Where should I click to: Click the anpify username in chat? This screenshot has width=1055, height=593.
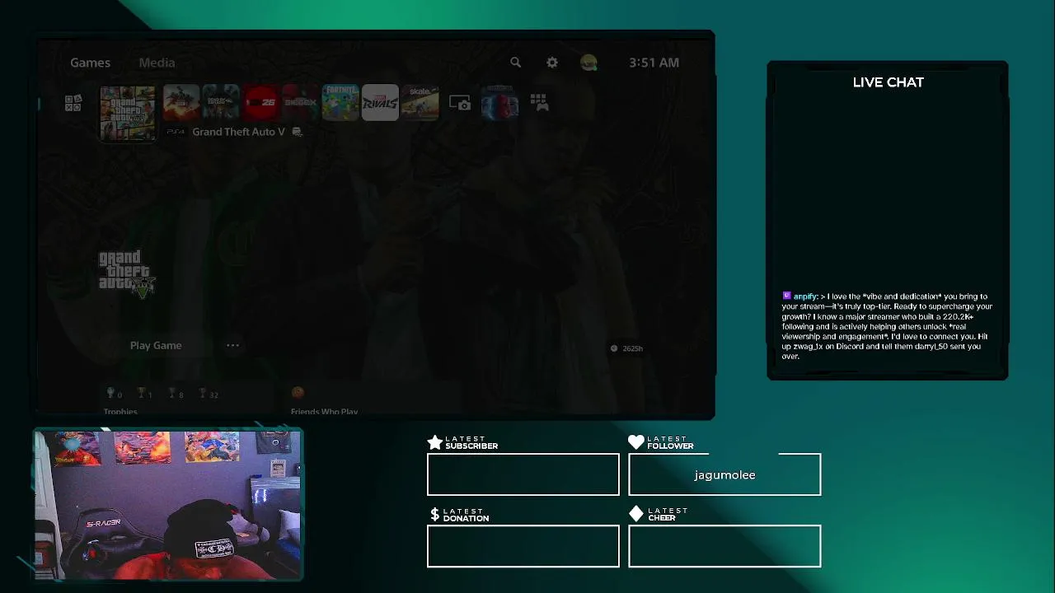click(x=804, y=296)
